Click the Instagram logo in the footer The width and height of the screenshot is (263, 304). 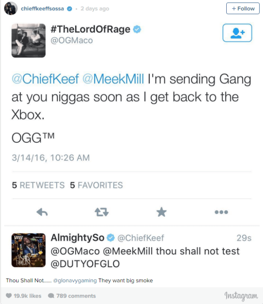coord(241,296)
